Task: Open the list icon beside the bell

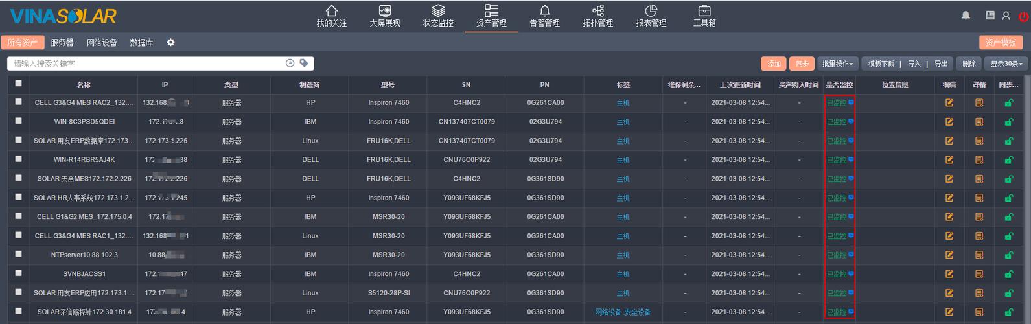Action: (x=990, y=15)
